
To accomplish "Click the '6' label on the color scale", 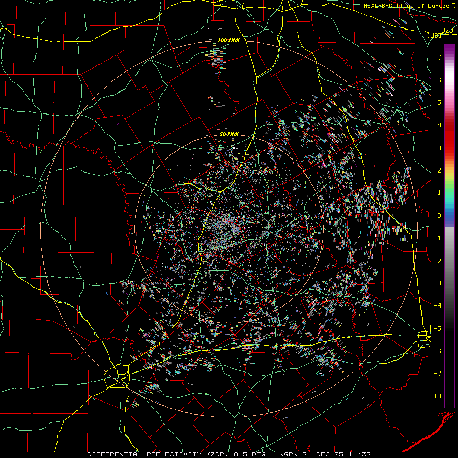I will 439,80.
